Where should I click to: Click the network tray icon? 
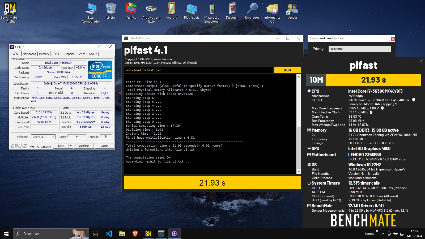tap(402, 234)
